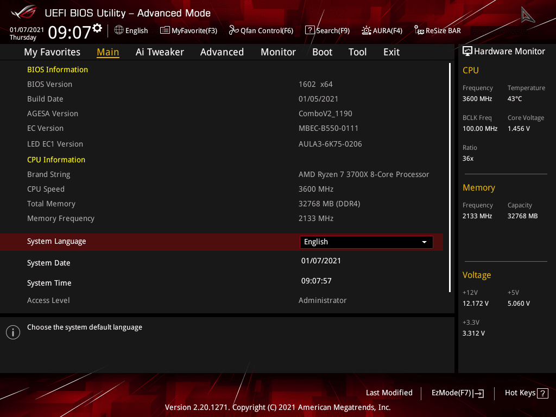Click the info icon beside help text
The image size is (556, 417).
pyautogui.click(x=13, y=332)
